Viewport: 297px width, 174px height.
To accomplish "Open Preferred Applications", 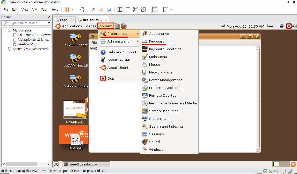I will coord(169,88).
